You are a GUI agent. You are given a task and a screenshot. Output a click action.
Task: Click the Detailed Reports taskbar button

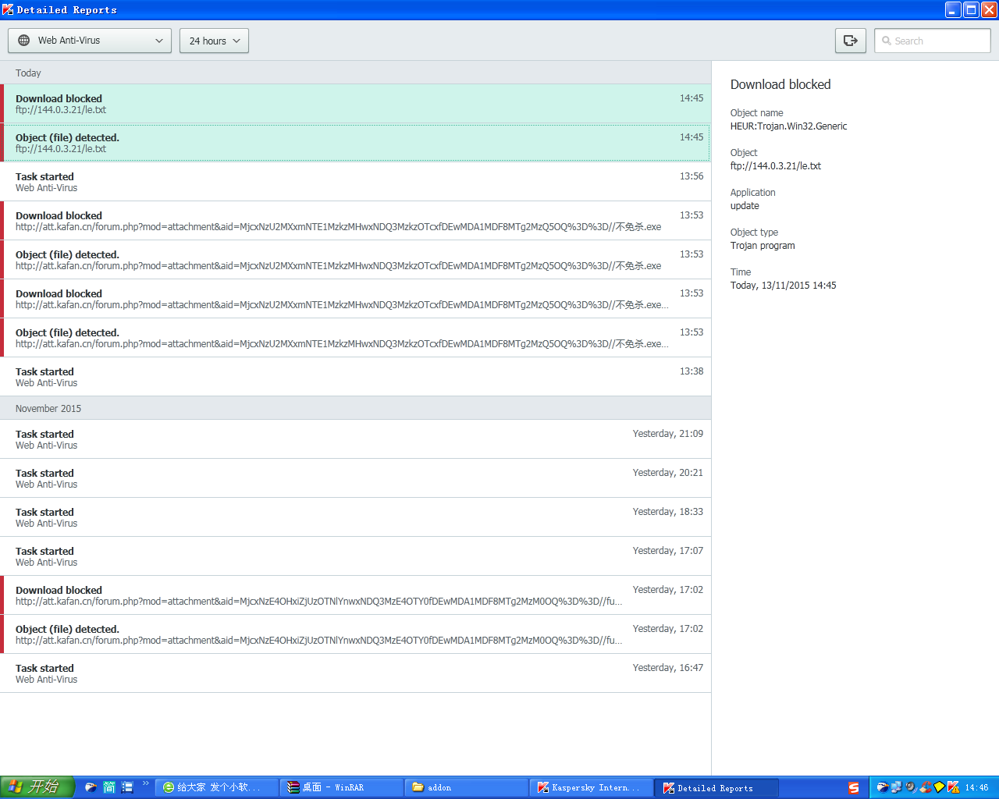716,788
